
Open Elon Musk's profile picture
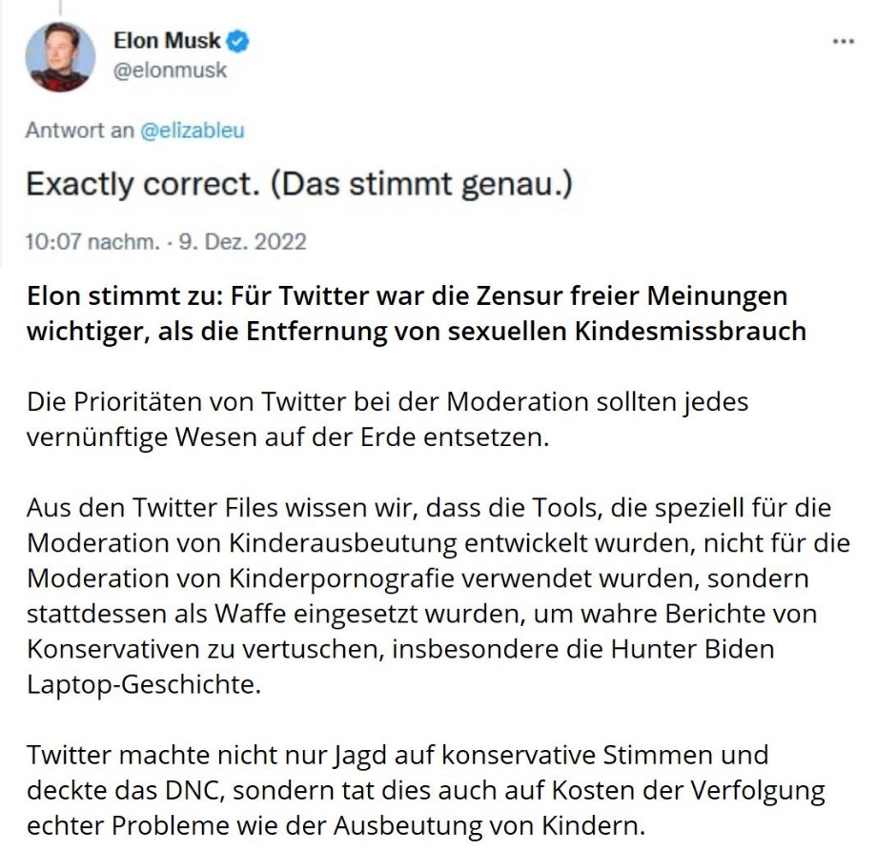pos(60,57)
